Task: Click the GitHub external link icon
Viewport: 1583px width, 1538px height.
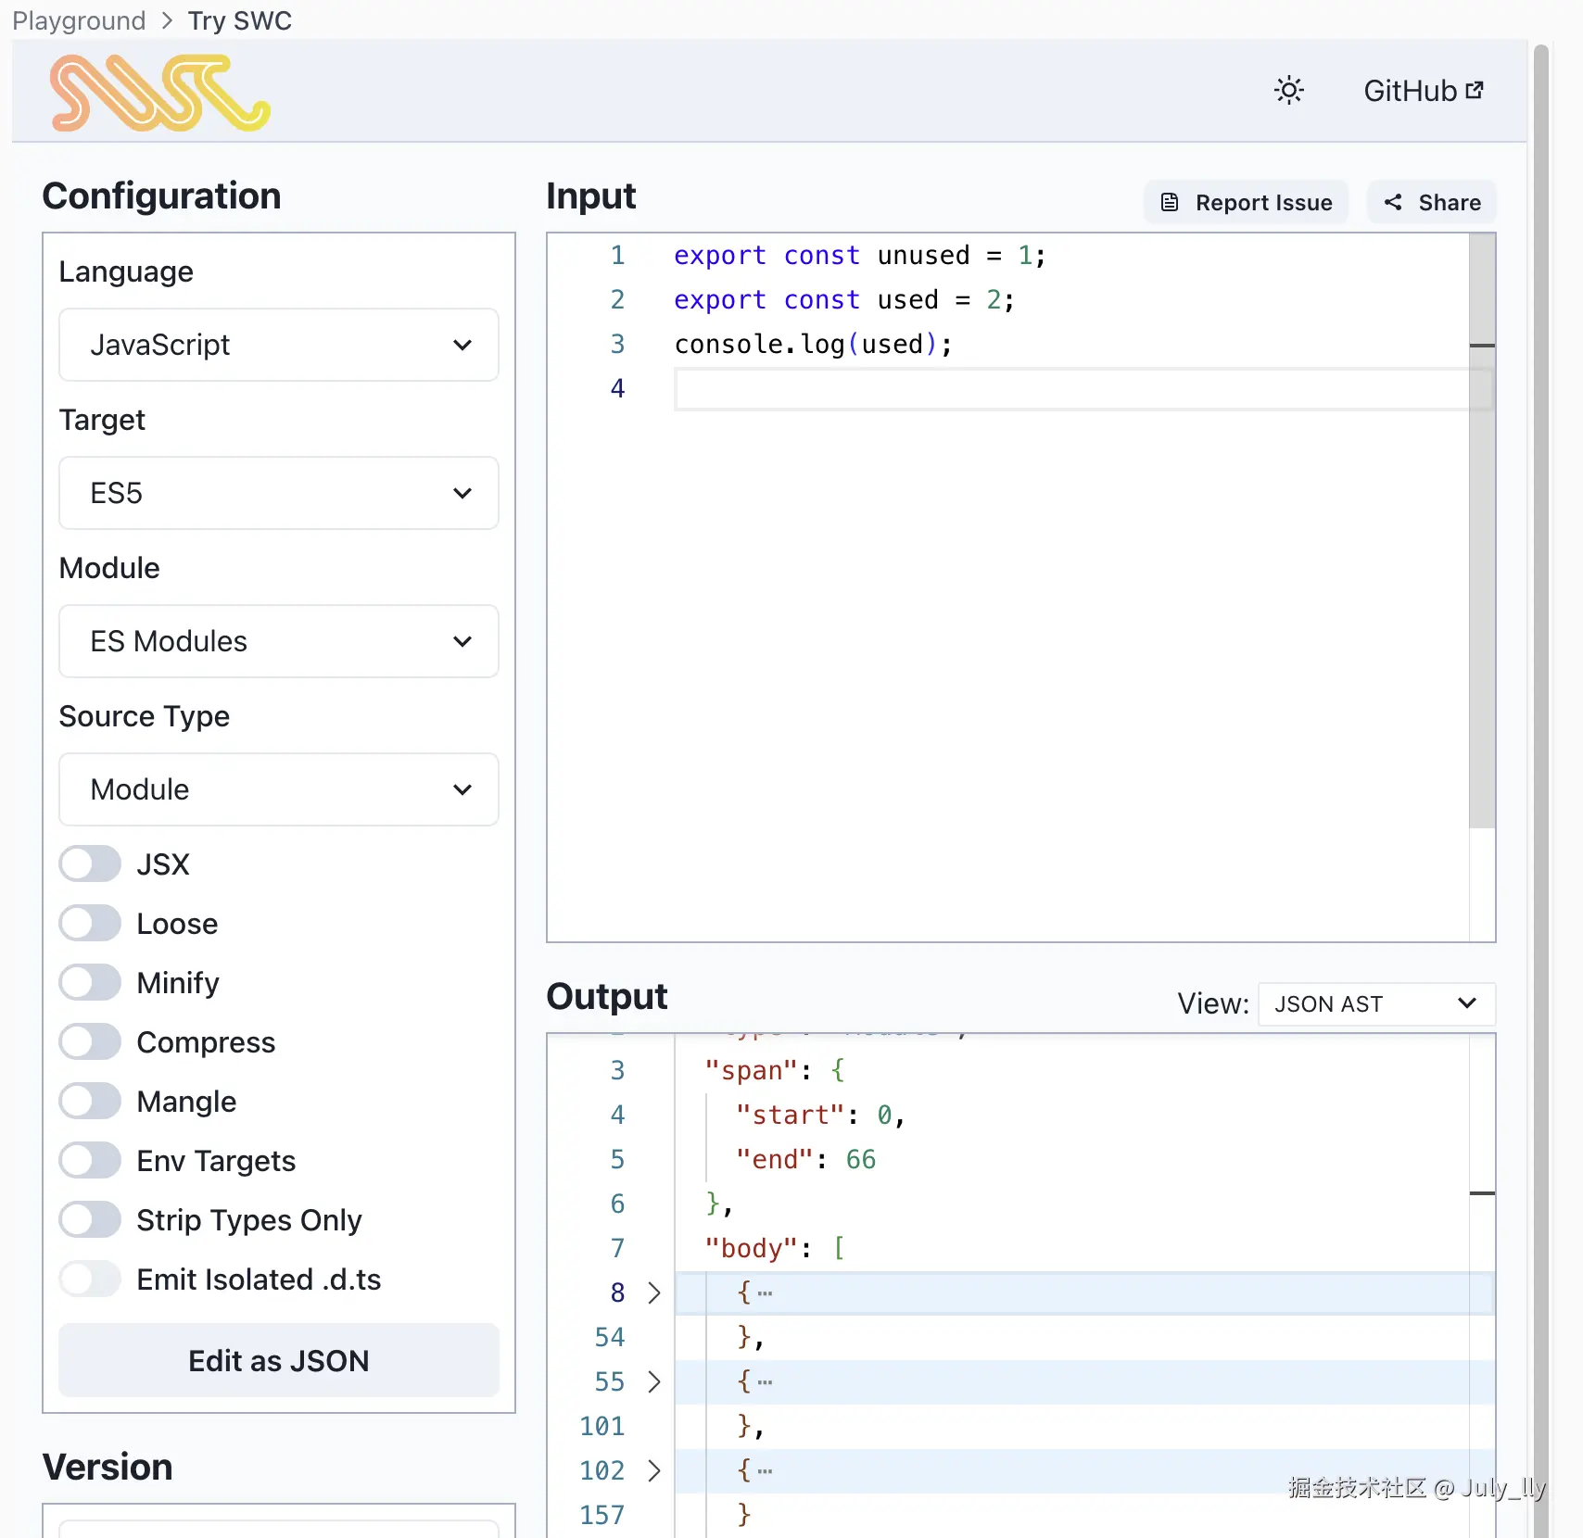Action: click(x=1475, y=90)
